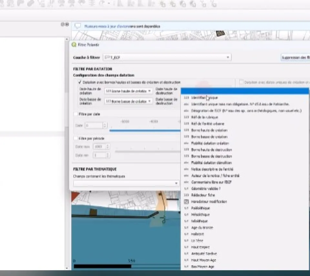Enable Datation avec dates uniques checkbox
Viewport: 310px width, 276px height.
241,82
